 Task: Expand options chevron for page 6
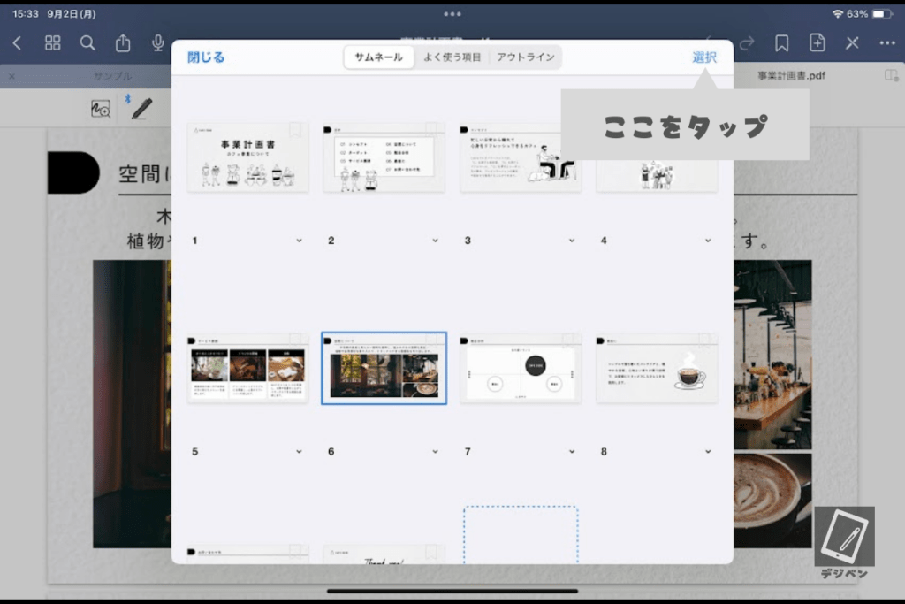(x=435, y=452)
